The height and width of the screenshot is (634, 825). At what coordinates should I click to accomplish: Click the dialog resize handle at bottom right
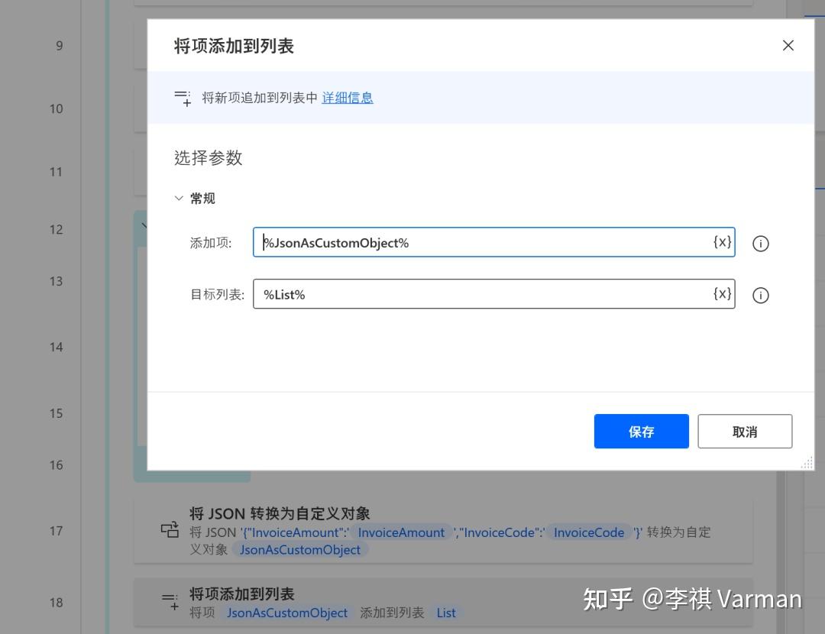pyautogui.click(x=807, y=462)
